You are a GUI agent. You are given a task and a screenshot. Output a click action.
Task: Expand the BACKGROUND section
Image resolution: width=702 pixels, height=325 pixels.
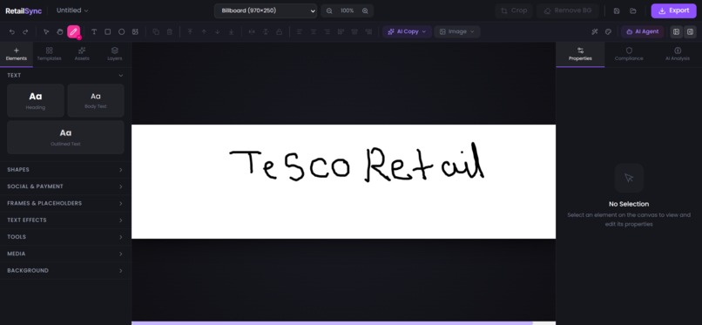[65, 270]
